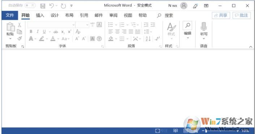This screenshot has width=255, height=134.
Task: Click the Redo icon
Action: pyautogui.click(x=63, y=6)
